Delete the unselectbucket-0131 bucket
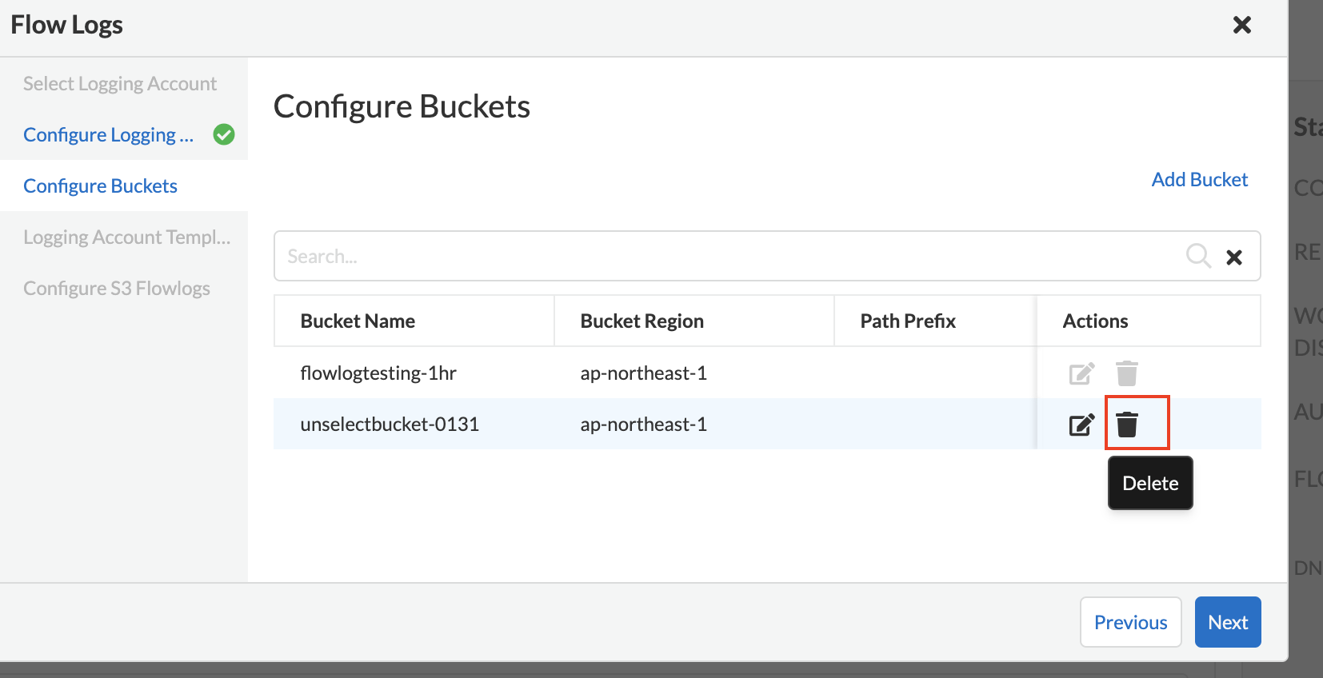The height and width of the screenshot is (678, 1323). coord(1127,425)
